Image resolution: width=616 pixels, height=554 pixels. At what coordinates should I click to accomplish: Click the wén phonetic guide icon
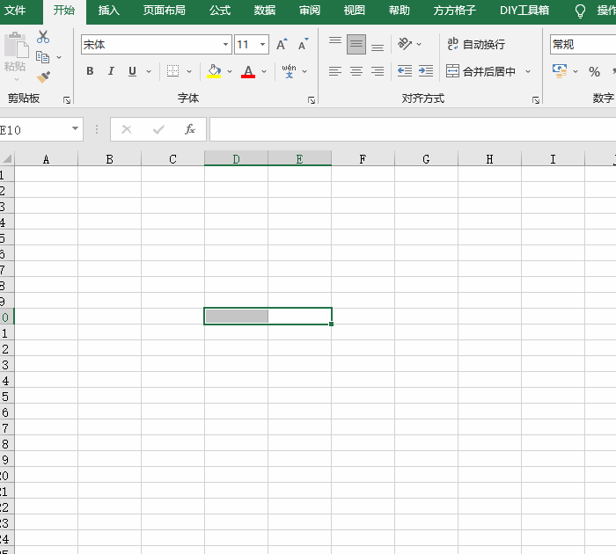pyautogui.click(x=290, y=71)
